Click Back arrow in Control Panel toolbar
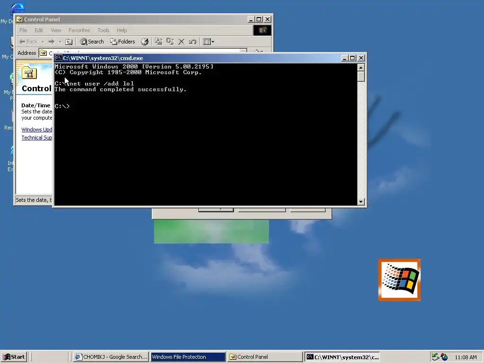Image resolution: width=484 pixels, height=363 pixels. pos(28,42)
